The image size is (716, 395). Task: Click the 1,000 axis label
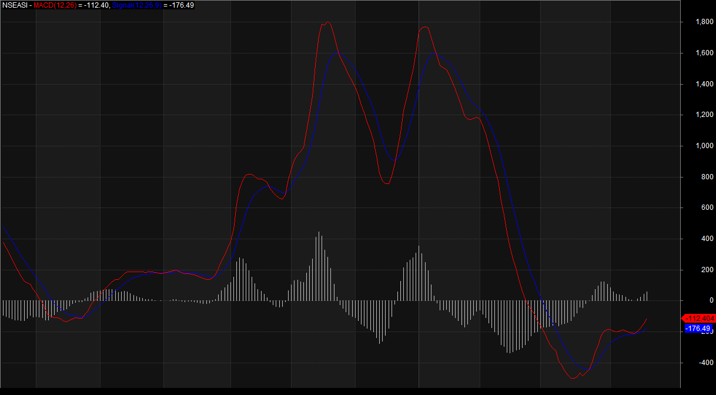tap(704, 146)
